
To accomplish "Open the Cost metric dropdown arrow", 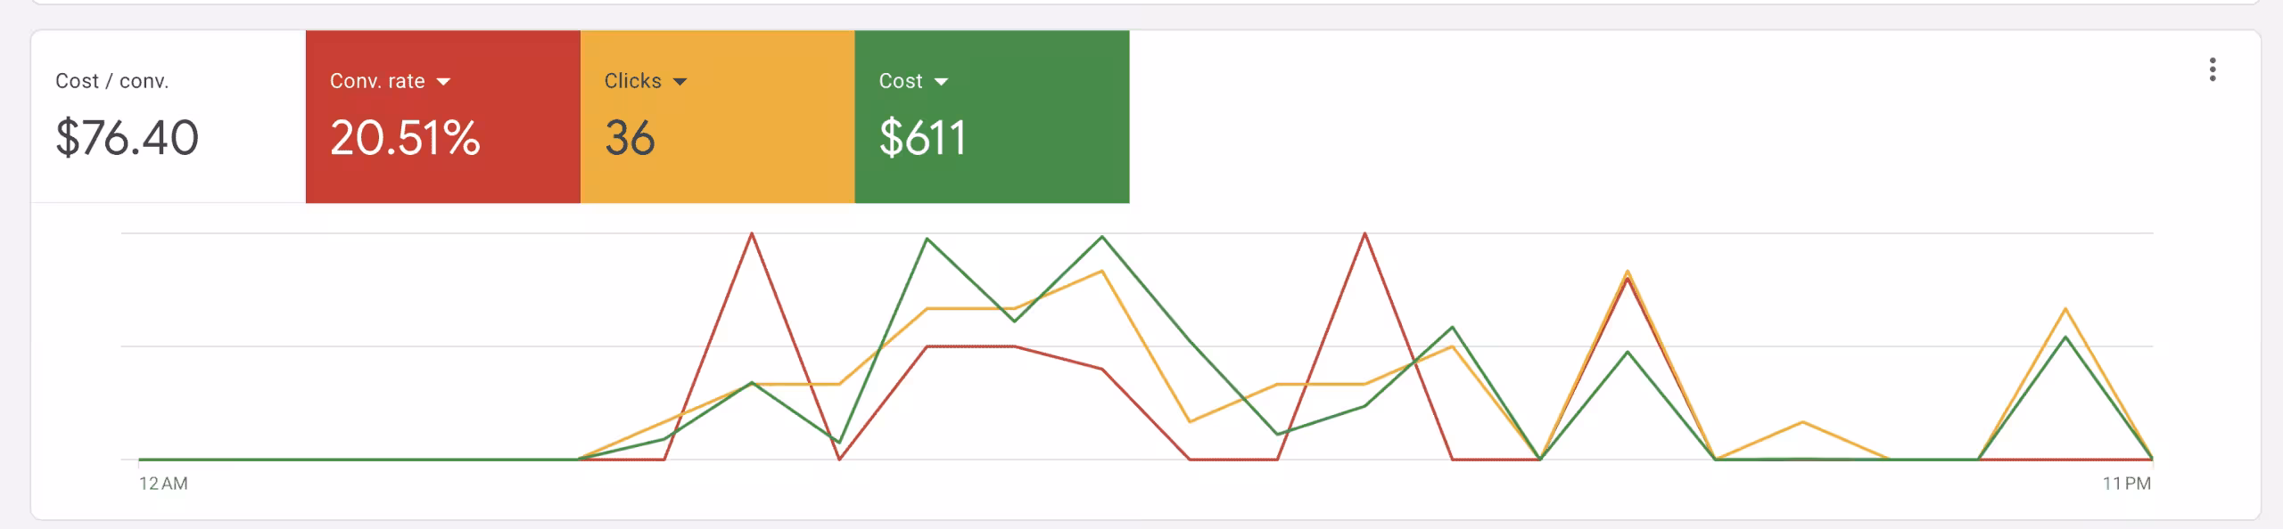I will click(x=941, y=82).
